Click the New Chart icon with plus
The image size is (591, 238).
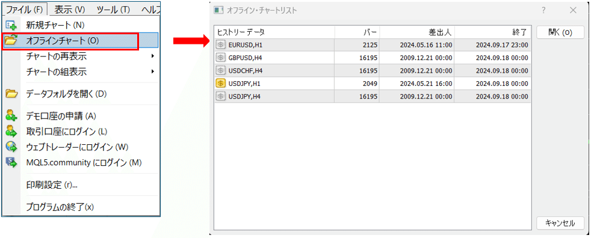point(11,26)
